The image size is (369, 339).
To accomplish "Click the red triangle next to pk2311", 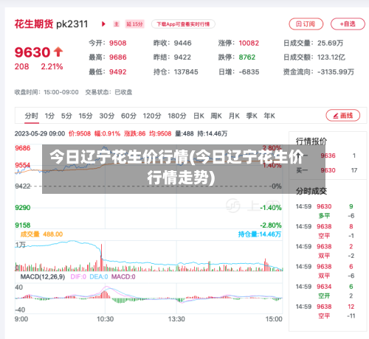I will [x=103, y=24].
